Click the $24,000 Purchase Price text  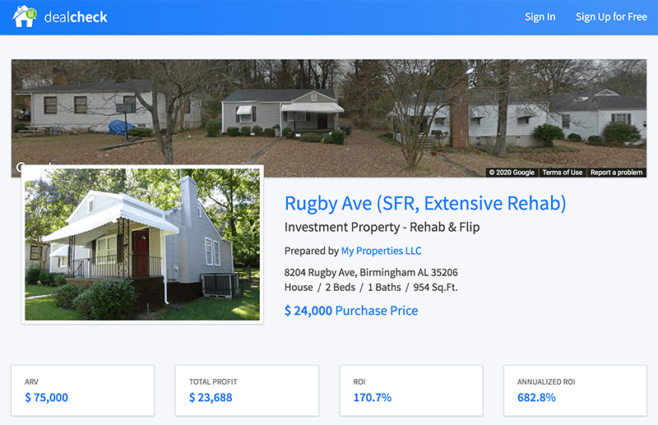[x=351, y=311]
